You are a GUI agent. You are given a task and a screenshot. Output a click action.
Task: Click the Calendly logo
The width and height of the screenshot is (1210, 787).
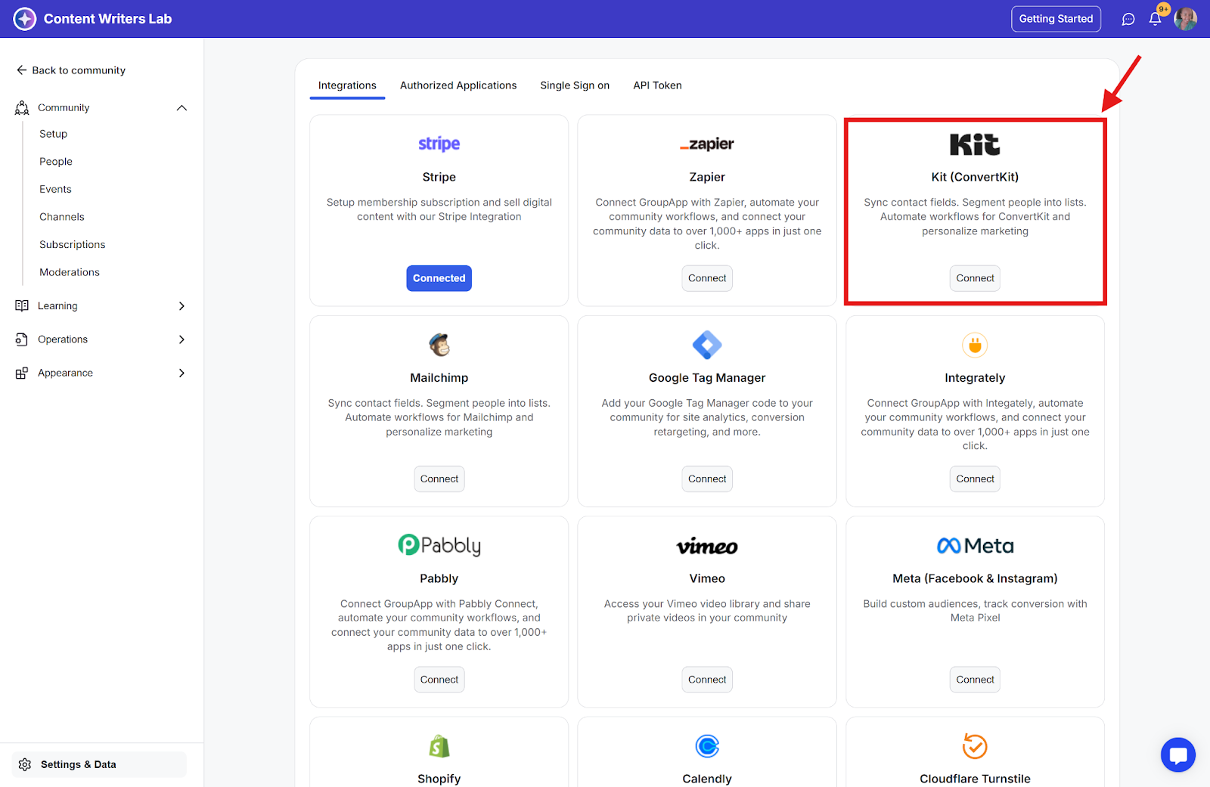(707, 746)
